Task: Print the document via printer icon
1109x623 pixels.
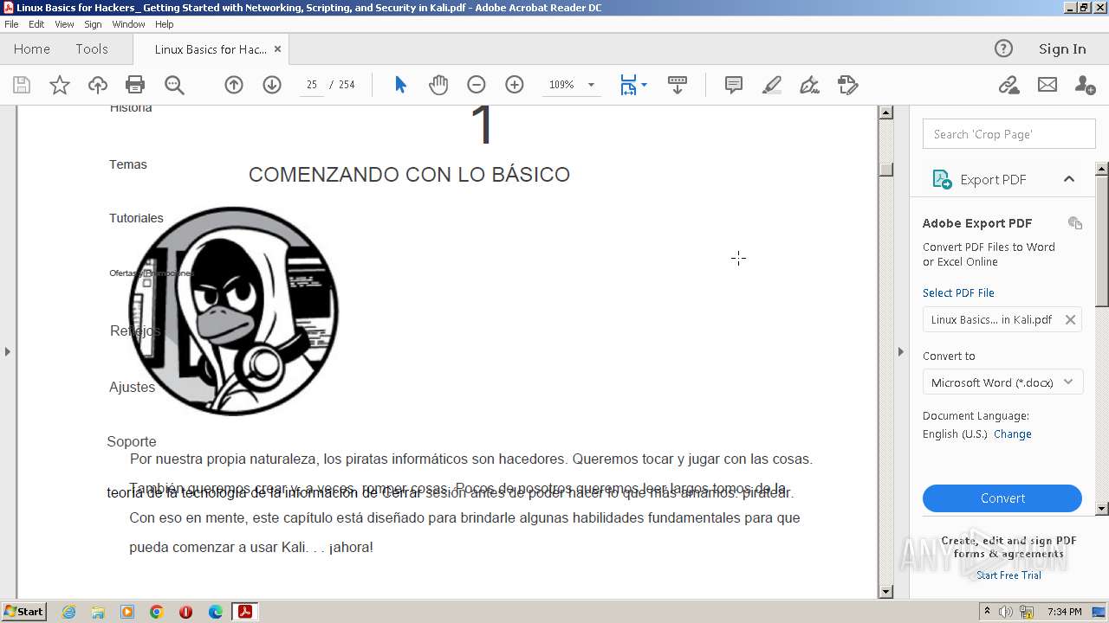Action: [x=135, y=85]
